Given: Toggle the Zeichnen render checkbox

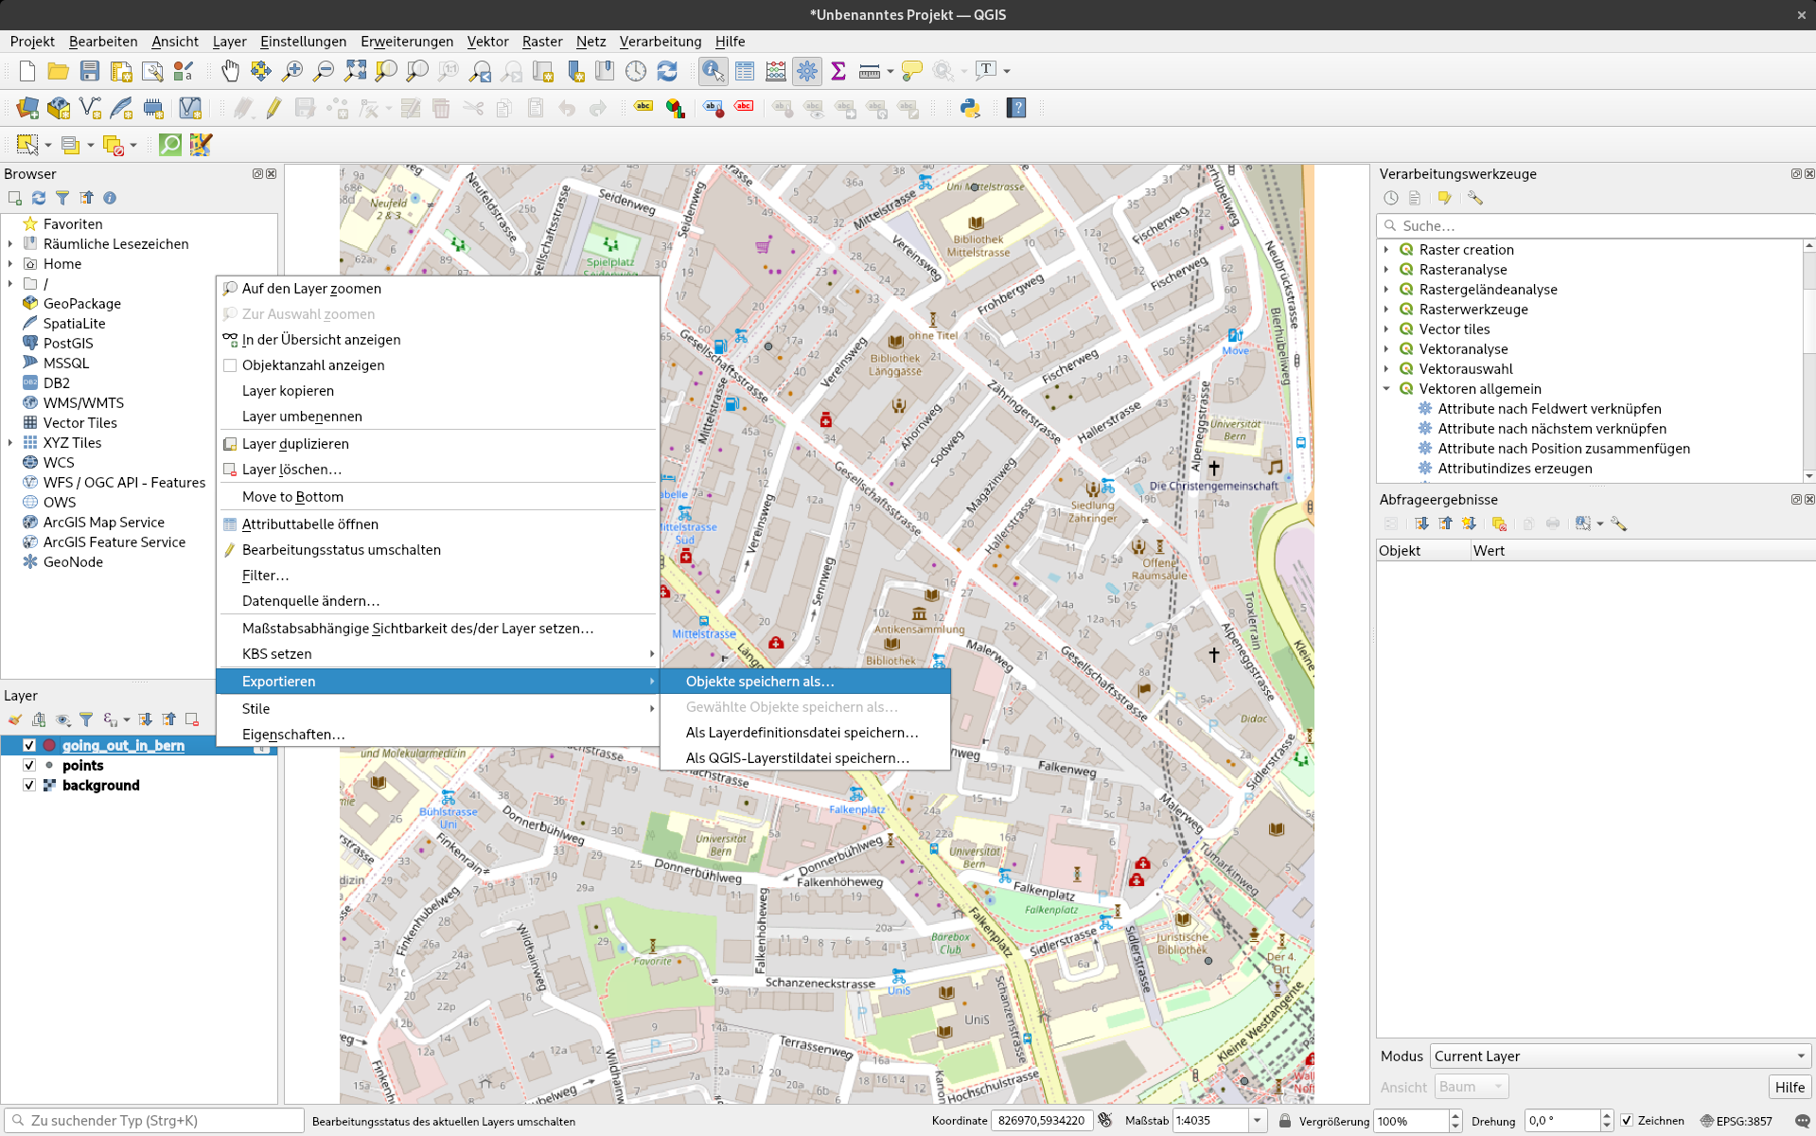Looking at the screenshot, I should coord(1627,1121).
